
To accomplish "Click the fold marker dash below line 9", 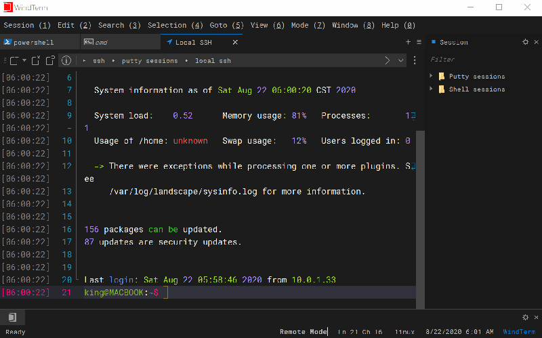I will tap(69, 128).
